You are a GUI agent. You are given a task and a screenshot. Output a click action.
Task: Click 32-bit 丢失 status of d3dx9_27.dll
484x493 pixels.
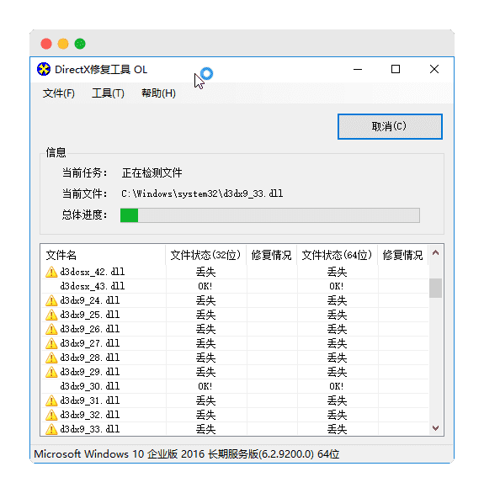(x=205, y=343)
